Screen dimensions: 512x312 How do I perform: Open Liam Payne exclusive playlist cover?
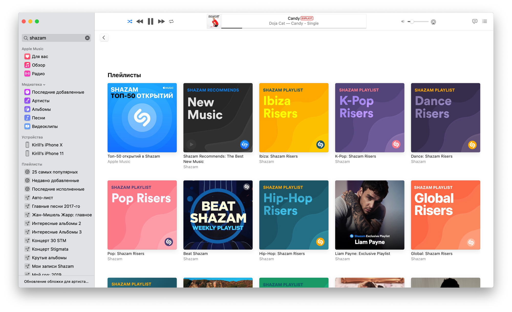(x=370, y=215)
